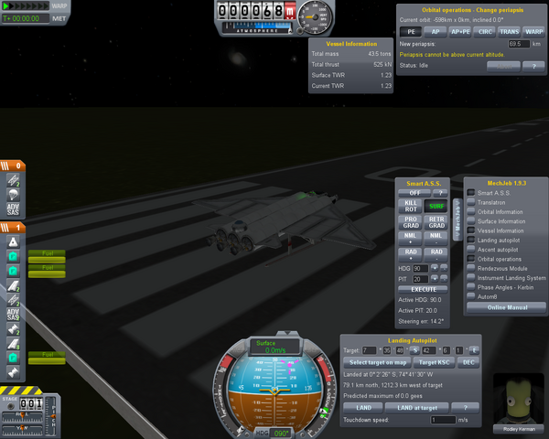Click Select target on map

(x=377, y=363)
